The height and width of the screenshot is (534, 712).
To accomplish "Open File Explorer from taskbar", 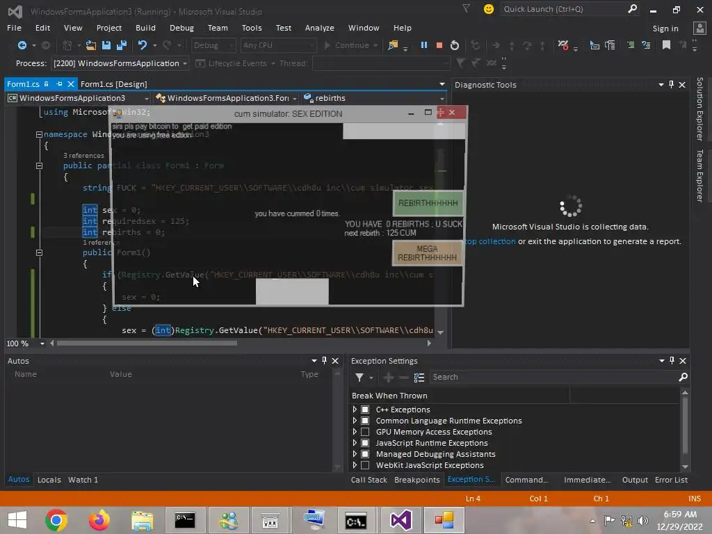I will coord(142,520).
